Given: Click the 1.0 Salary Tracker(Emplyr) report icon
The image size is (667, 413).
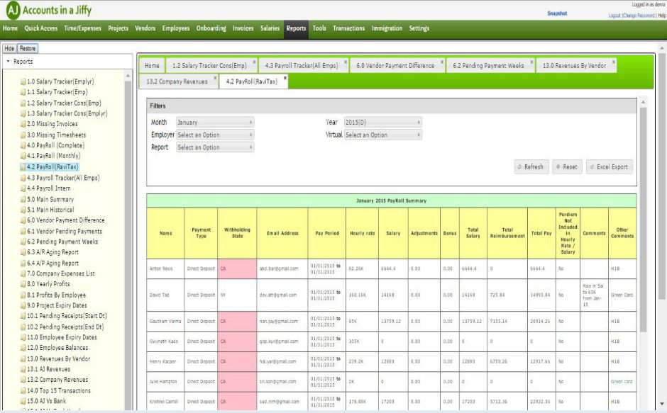Looking at the screenshot, I should point(23,81).
